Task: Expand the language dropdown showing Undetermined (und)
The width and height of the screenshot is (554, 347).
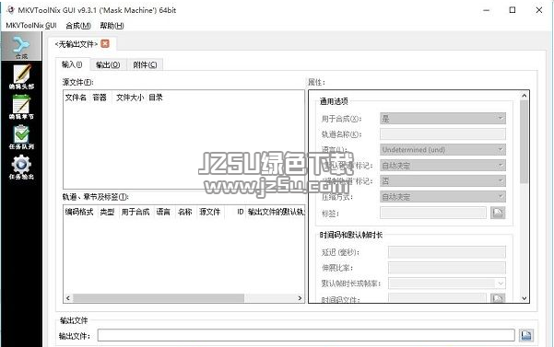Action: pyautogui.click(x=442, y=149)
